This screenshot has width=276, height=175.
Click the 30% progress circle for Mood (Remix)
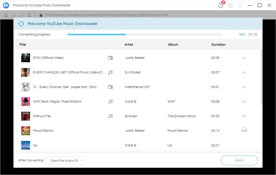pos(244,131)
